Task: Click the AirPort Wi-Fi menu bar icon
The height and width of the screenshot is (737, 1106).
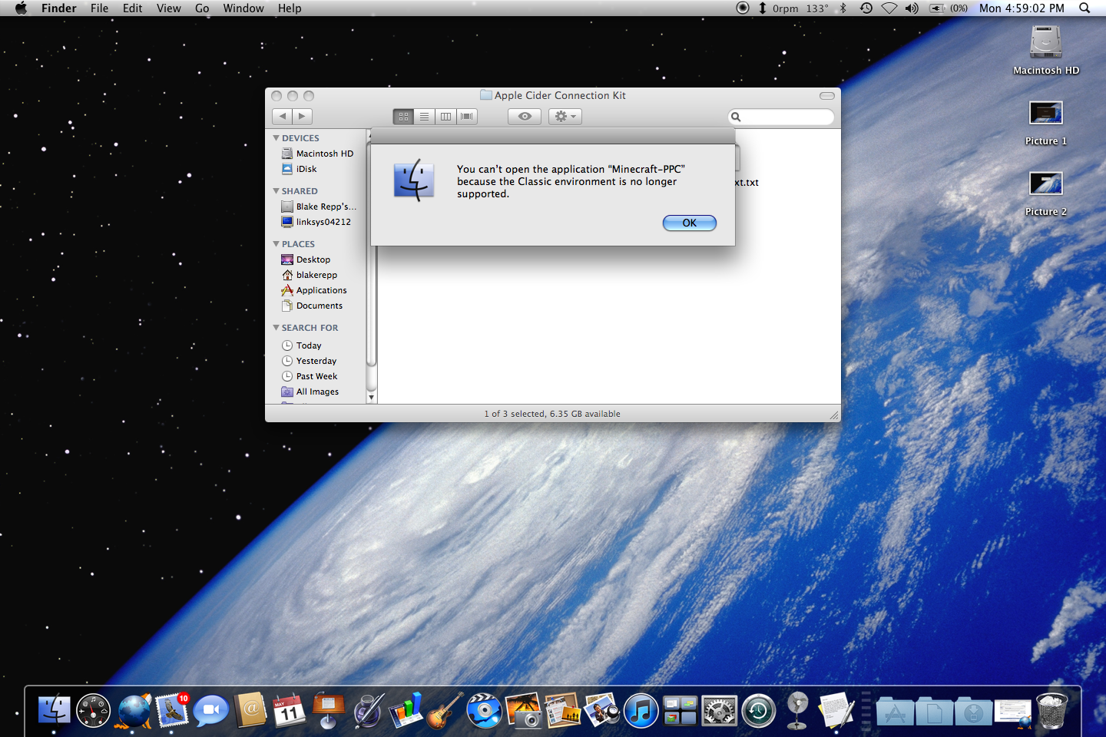Action: click(889, 8)
